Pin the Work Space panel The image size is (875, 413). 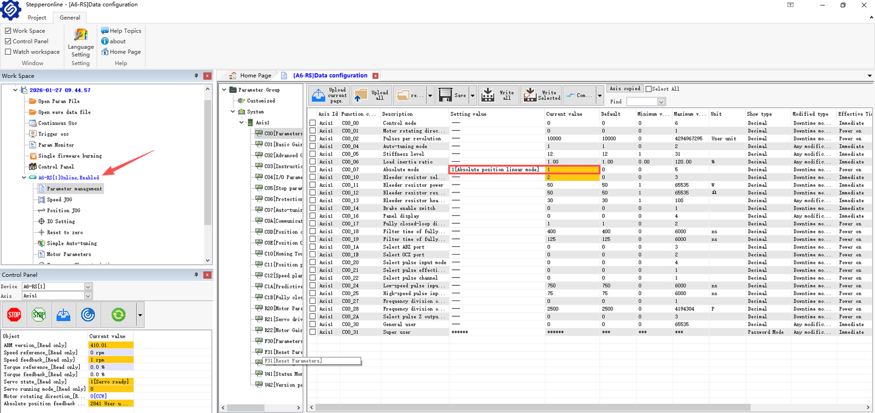click(196, 76)
